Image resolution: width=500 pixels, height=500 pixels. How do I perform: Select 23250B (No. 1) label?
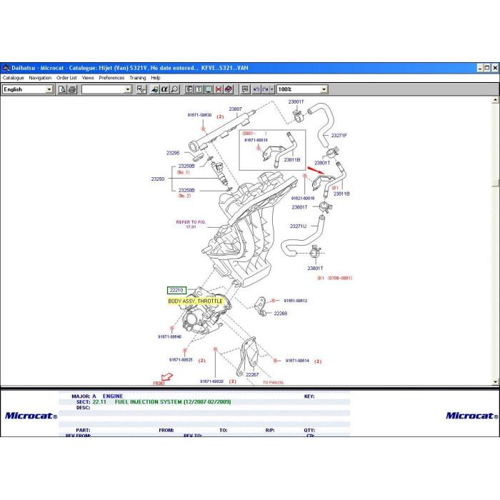coord(186,166)
